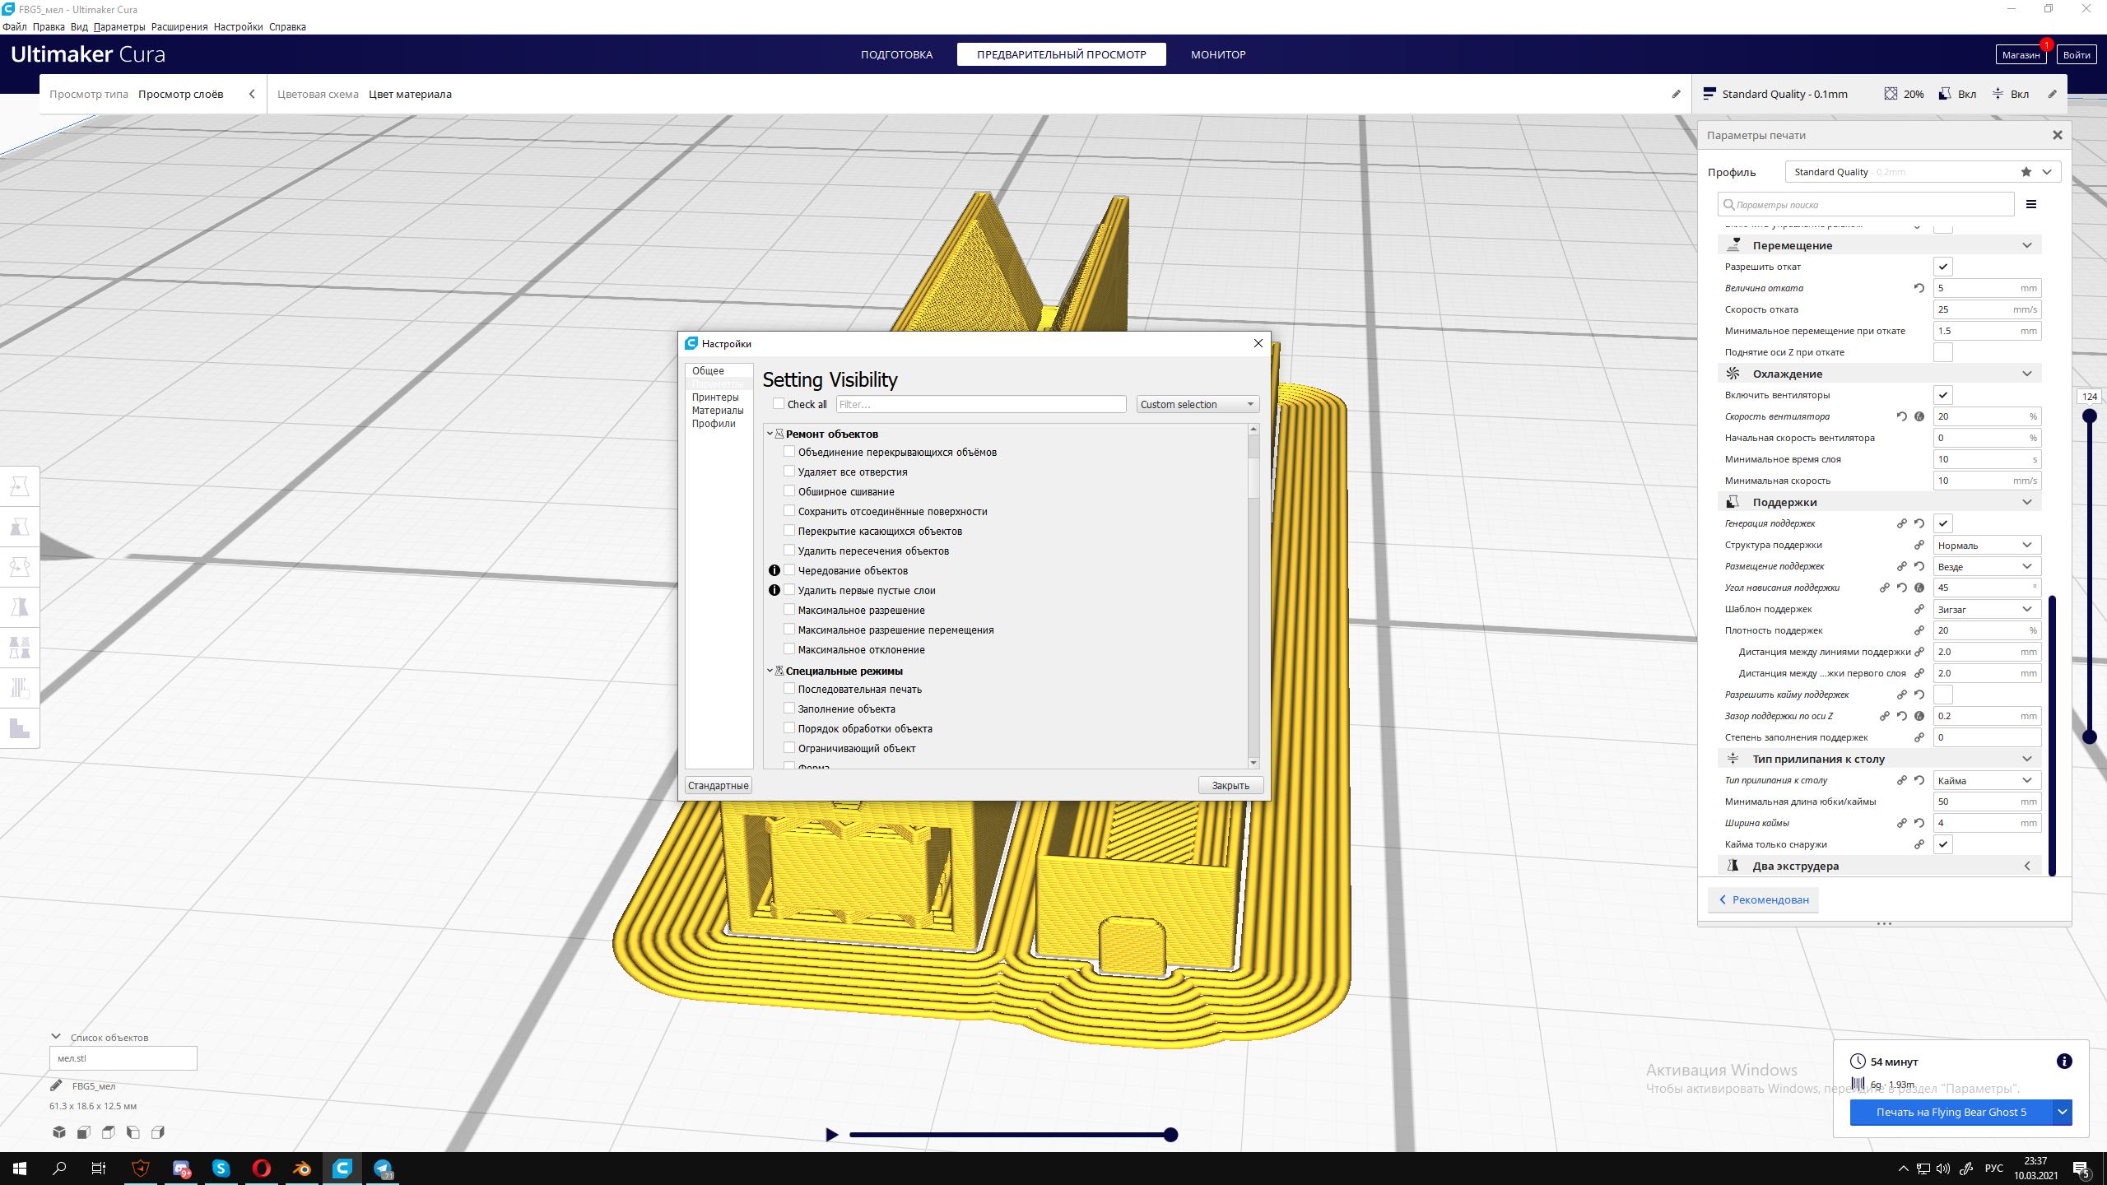Open the settings hamburger menu in print panel
Image resolution: width=2107 pixels, height=1185 pixels.
[2031, 204]
